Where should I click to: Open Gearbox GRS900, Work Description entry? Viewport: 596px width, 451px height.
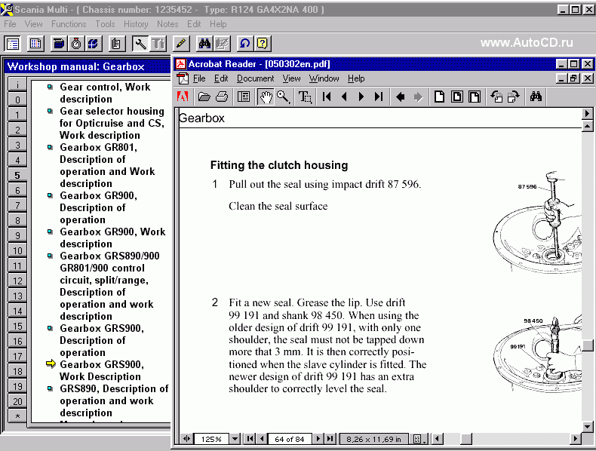click(x=102, y=370)
